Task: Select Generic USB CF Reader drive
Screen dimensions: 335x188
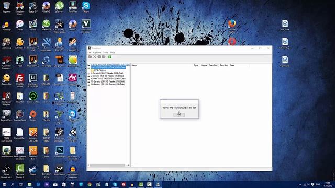Action: coord(107,73)
